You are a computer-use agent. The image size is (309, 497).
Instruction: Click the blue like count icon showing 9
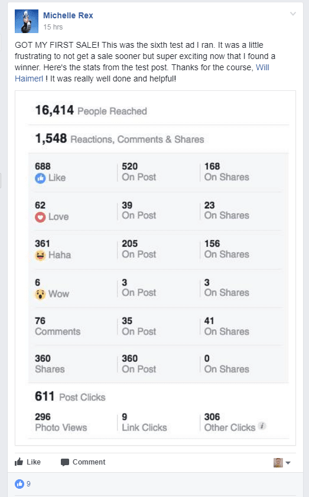click(19, 484)
